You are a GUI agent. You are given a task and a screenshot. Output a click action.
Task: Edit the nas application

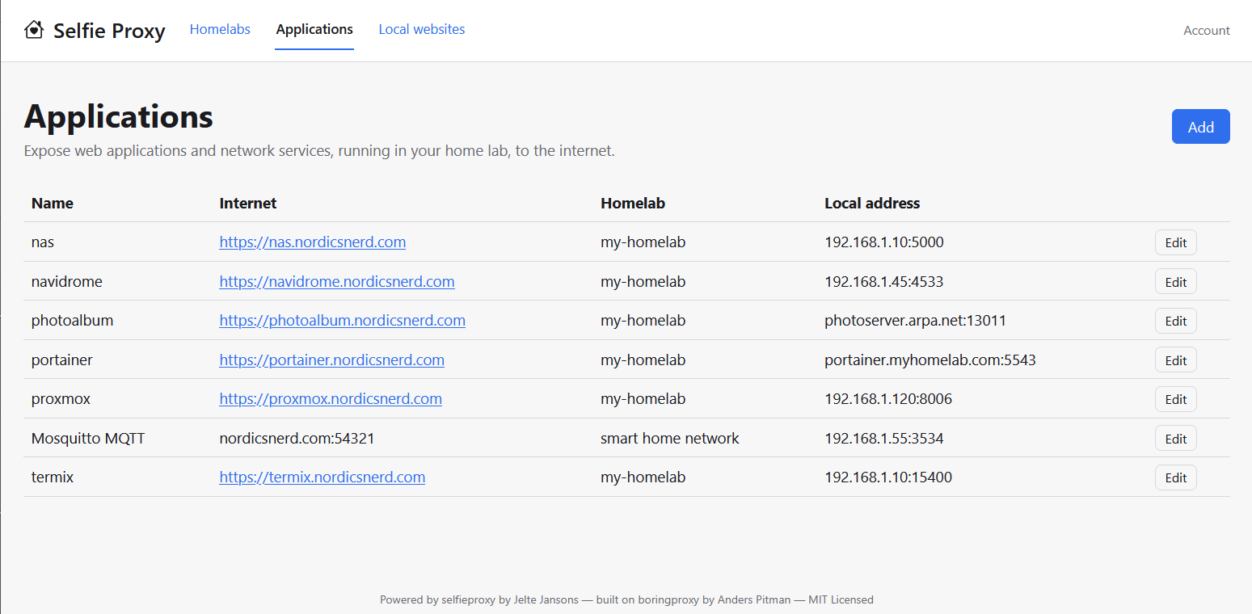click(x=1176, y=242)
